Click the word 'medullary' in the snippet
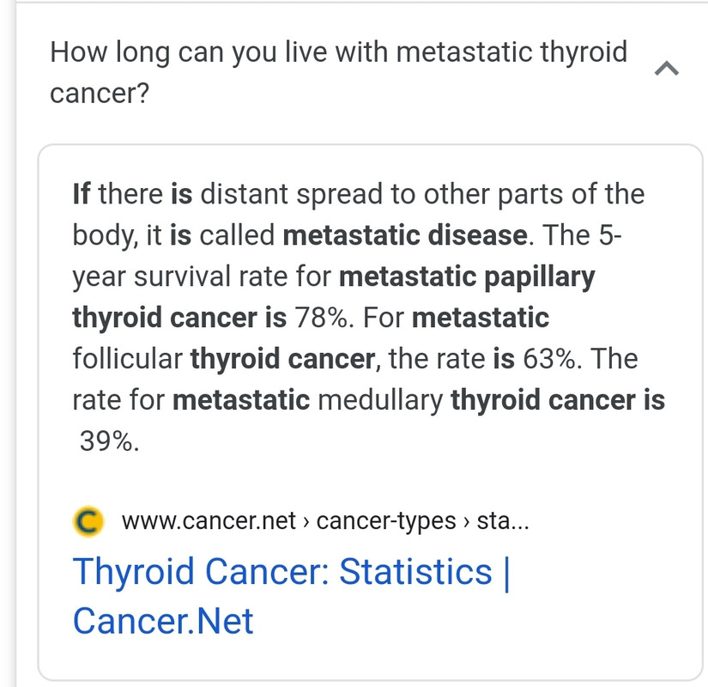The width and height of the screenshot is (708, 687). click(380, 400)
